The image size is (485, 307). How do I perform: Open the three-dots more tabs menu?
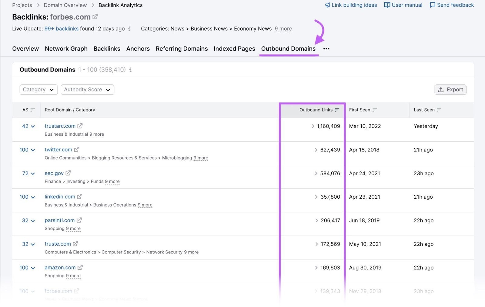pyautogui.click(x=326, y=49)
